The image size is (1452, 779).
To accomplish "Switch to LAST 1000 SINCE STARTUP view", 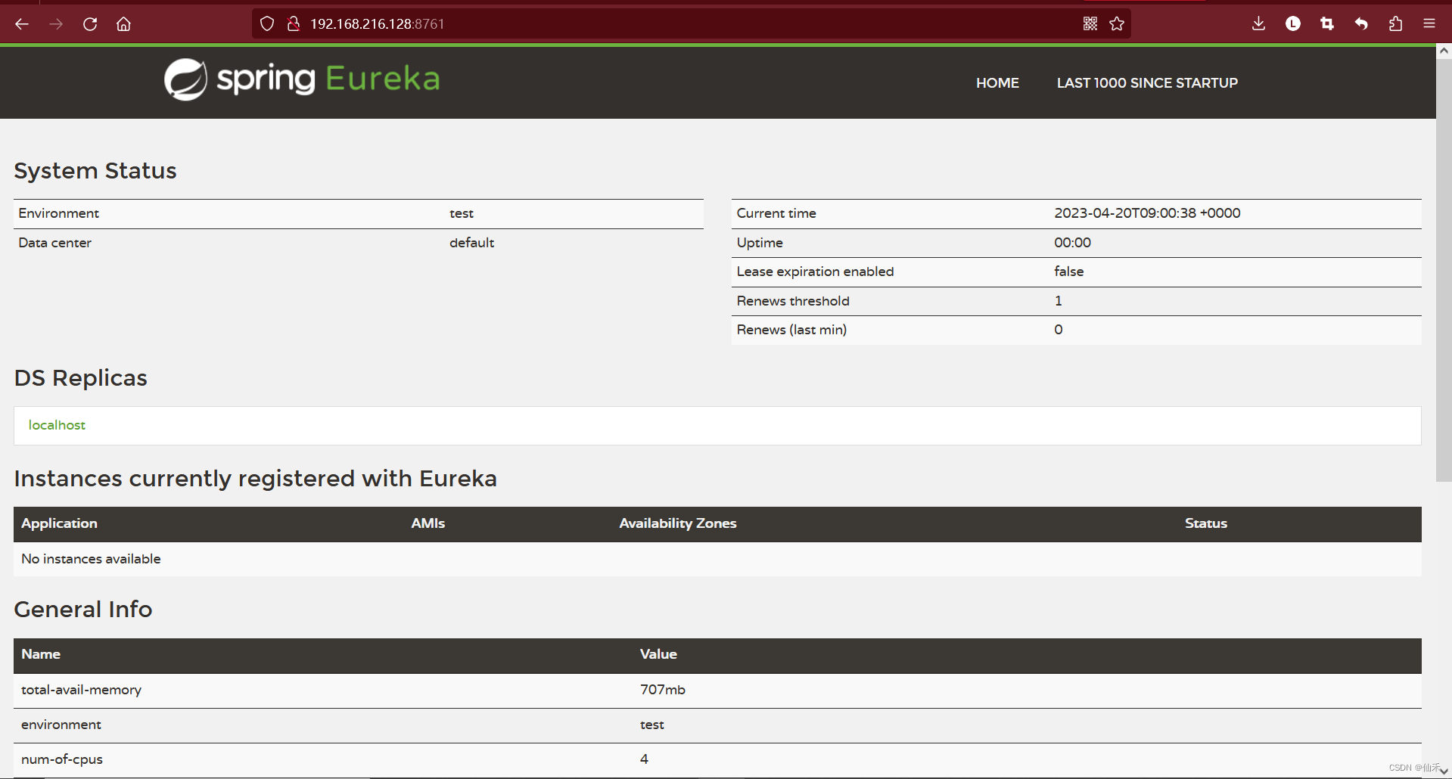I will pyautogui.click(x=1147, y=82).
